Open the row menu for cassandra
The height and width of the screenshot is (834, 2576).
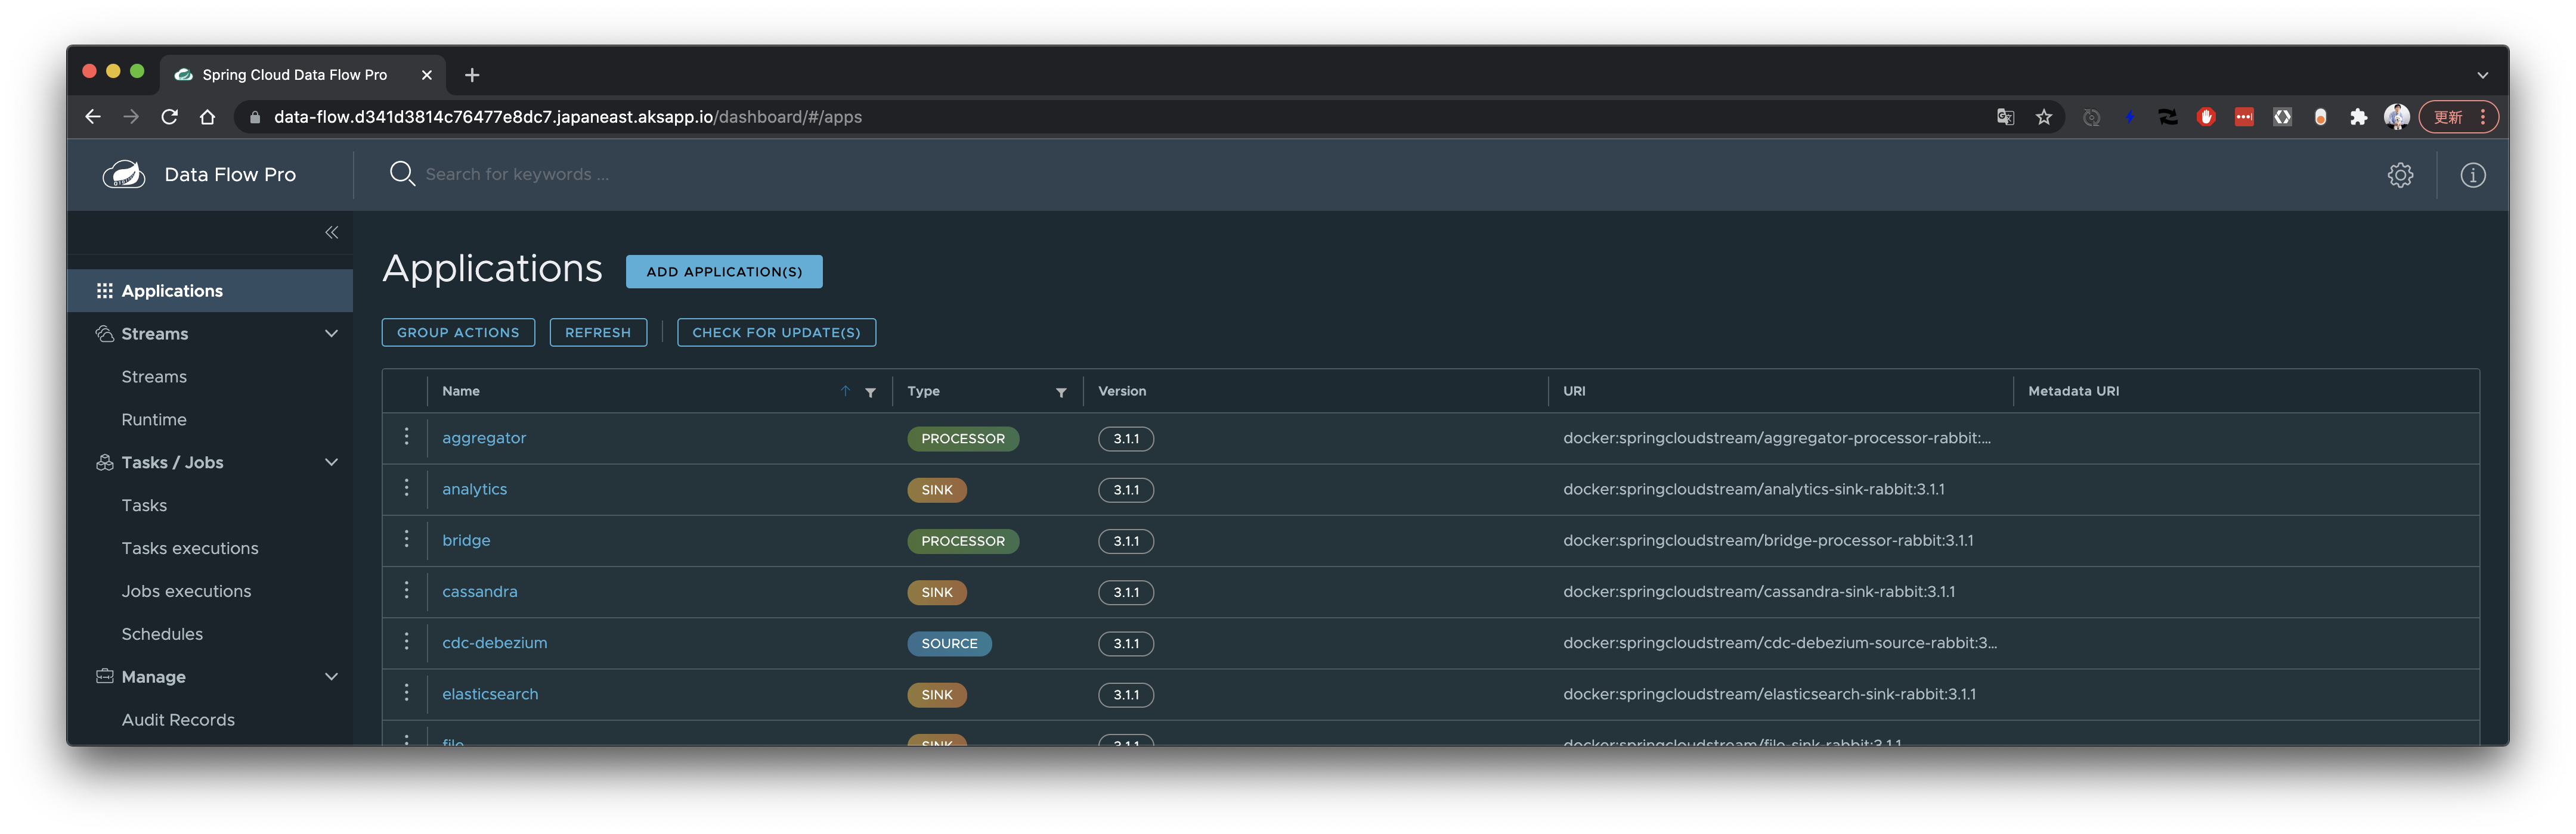(406, 590)
